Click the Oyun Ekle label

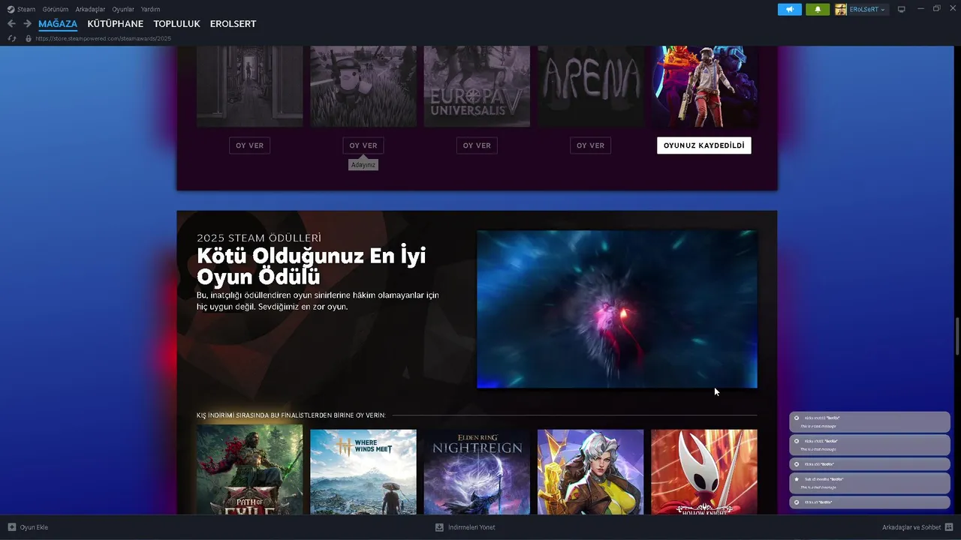pyautogui.click(x=34, y=527)
